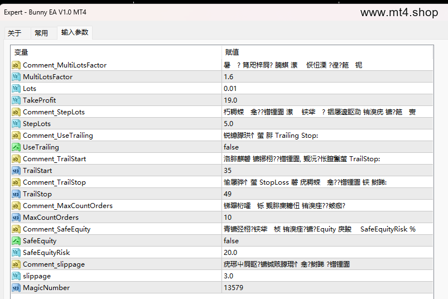This screenshot has height=299, width=448.
Task: Click the Comment_TrailStart string icon
Action: [x=16, y=159]
